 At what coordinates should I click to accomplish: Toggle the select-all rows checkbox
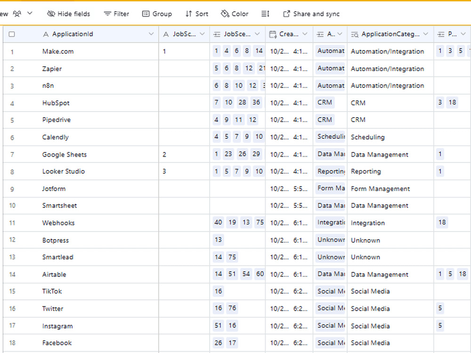12,34
